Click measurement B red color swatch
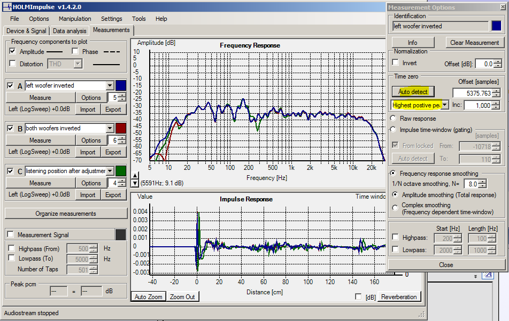509x321 pixels. tap(121, 128)
